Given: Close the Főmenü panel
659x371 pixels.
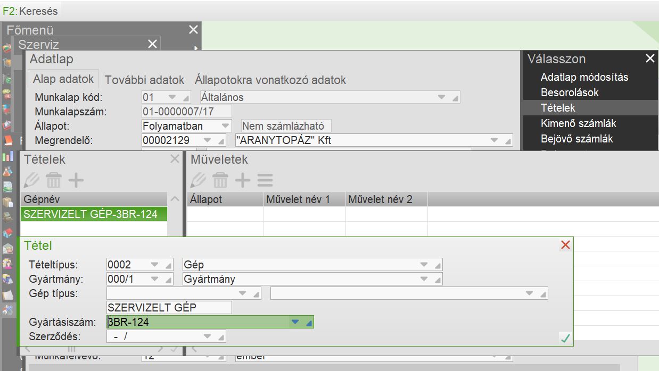Looking at the screenshot, I should coord(193,30).
